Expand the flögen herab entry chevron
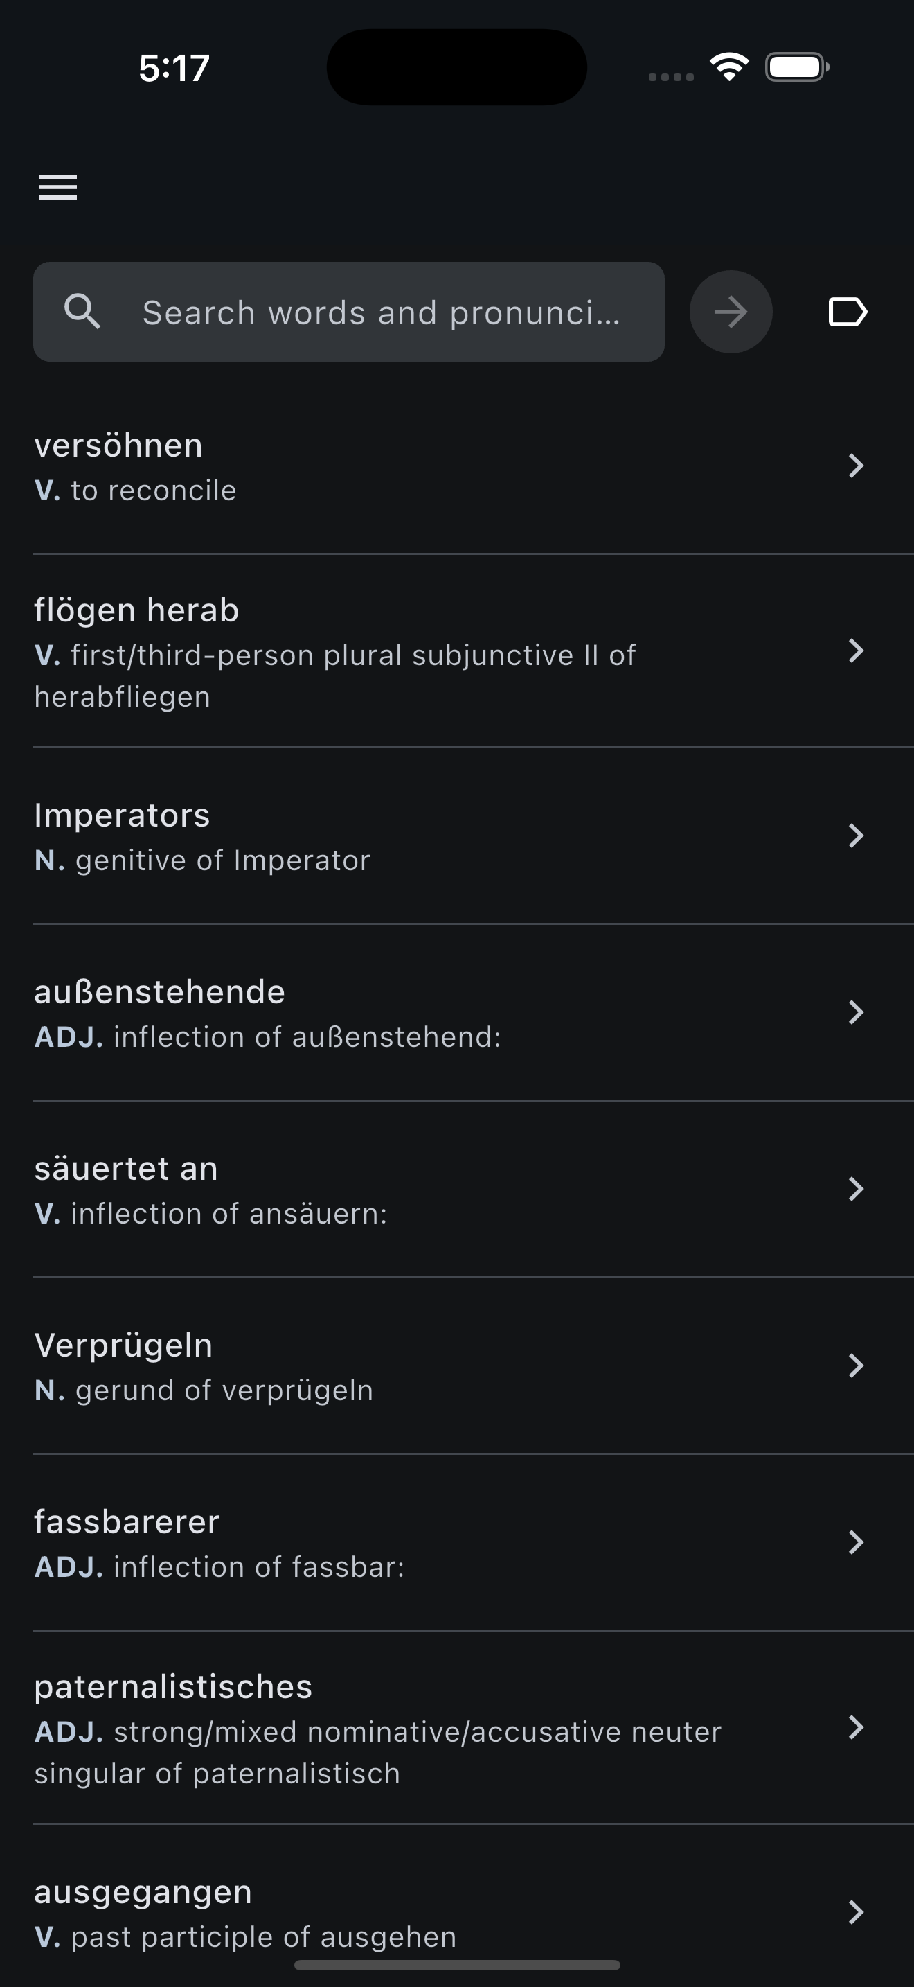 [x=855, y=651]
